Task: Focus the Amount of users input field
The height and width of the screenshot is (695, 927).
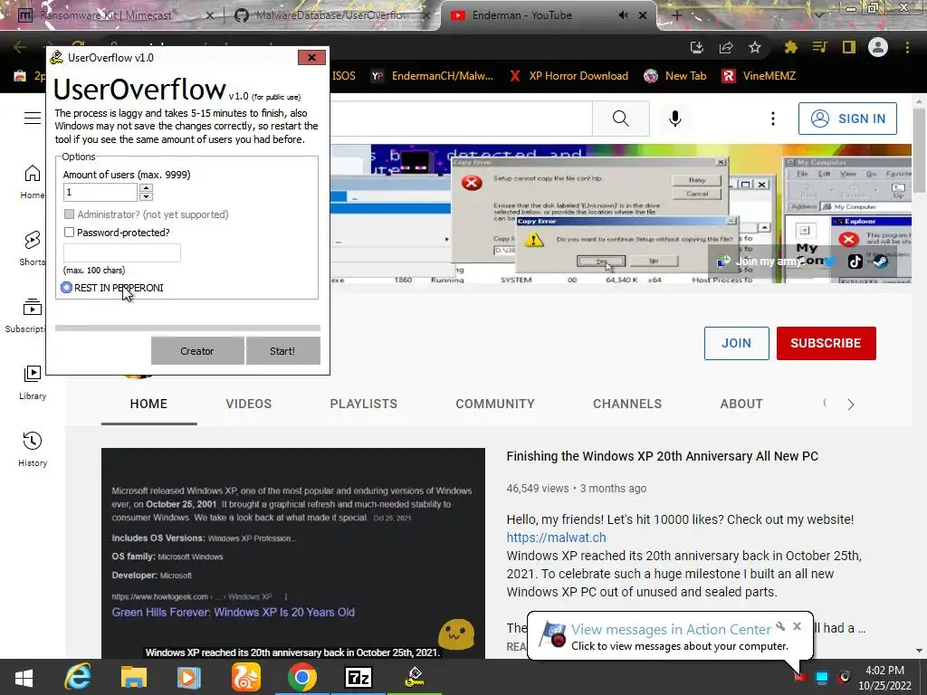Action: 100,192
